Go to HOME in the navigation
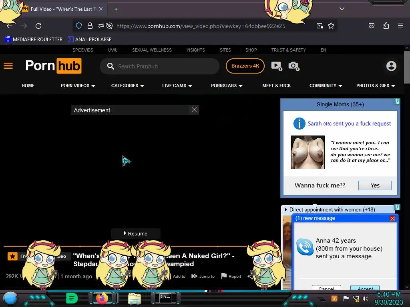This screenshot has width=410, height=307. (28, 86)
